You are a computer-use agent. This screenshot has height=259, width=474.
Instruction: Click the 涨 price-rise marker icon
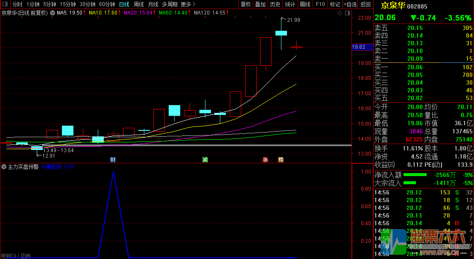(265, 160)
